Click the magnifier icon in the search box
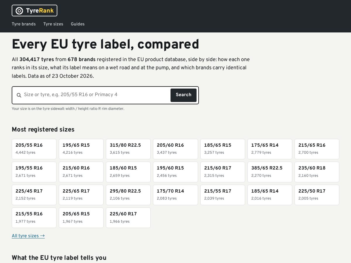 click(x=19, y=95)
